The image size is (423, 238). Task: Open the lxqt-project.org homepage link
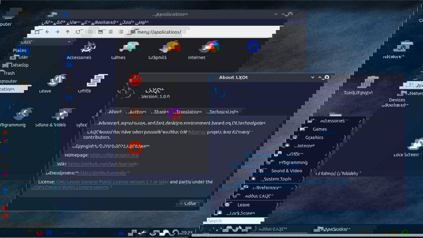point(114,155)
